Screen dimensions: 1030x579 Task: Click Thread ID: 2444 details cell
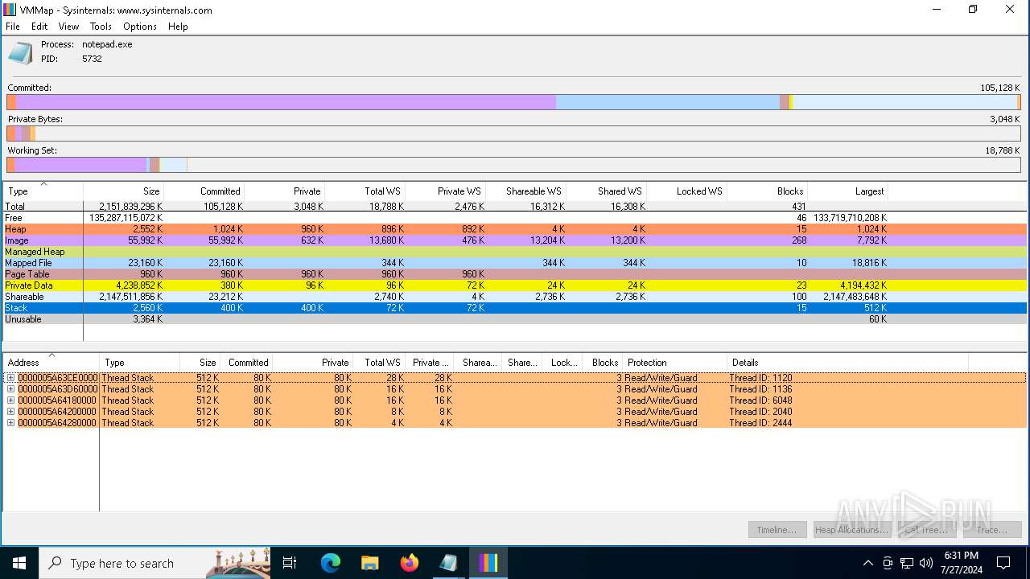(760, 423)
